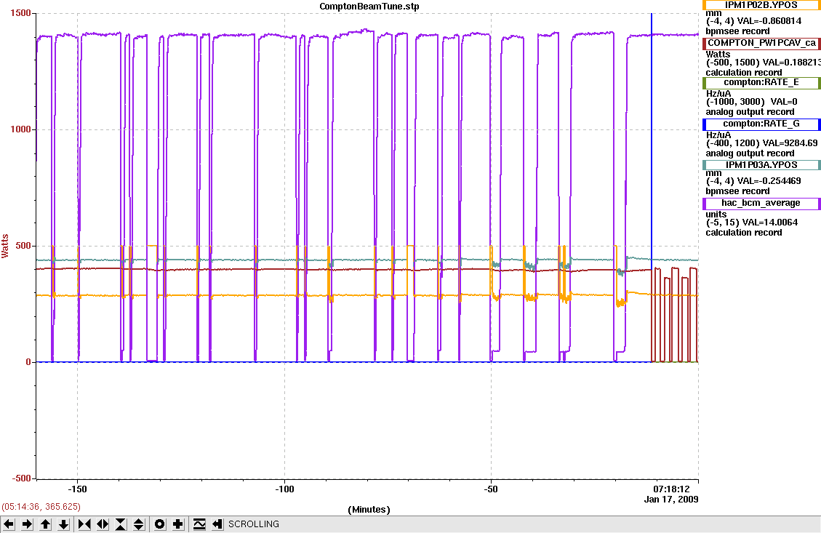Pan the plot down with the down arrow
821x533 pixels.
pos(64,524)
